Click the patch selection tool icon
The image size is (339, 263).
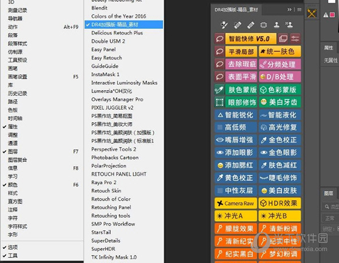(x=263, y=25)
